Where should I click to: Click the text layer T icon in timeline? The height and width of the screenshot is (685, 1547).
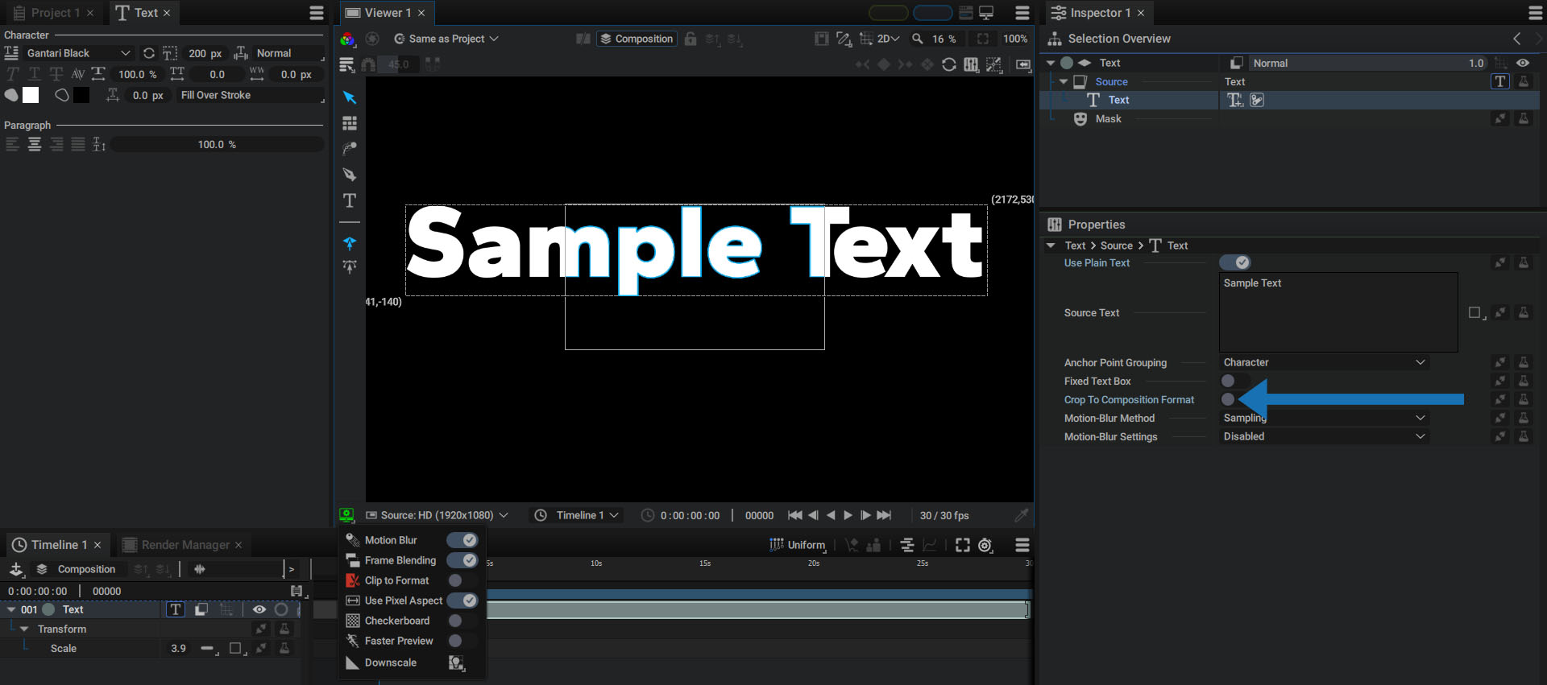point(176,609)
